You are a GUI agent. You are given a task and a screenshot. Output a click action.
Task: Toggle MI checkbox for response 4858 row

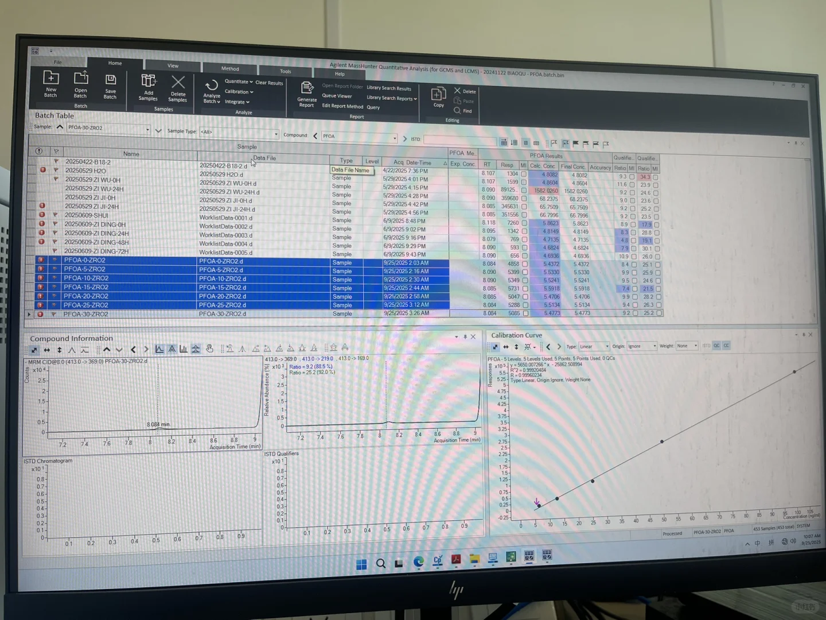tap(525, 264)
